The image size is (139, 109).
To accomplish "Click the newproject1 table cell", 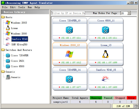I will click(60, 102).
